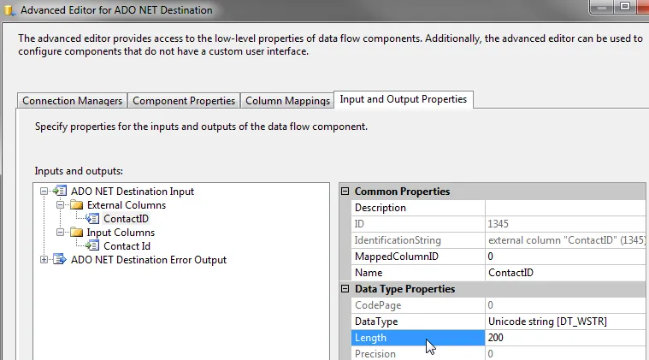Image resolution: width=649 pixels, height=360 pixels.
Task: Open the Connection Managers tab
Action: pos(72,101)
